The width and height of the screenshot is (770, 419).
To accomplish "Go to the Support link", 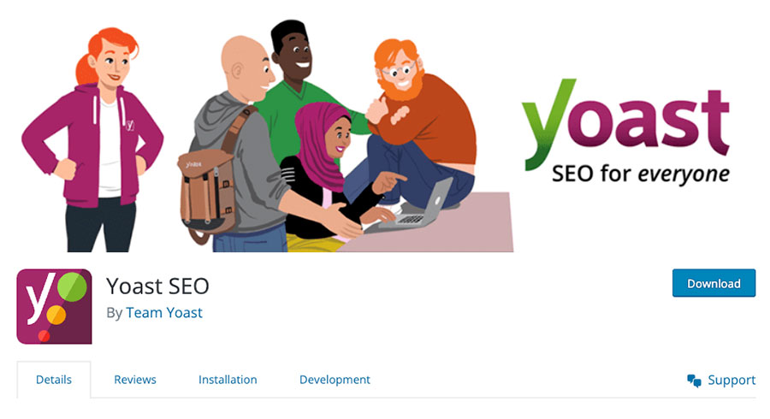I will 731,381.
